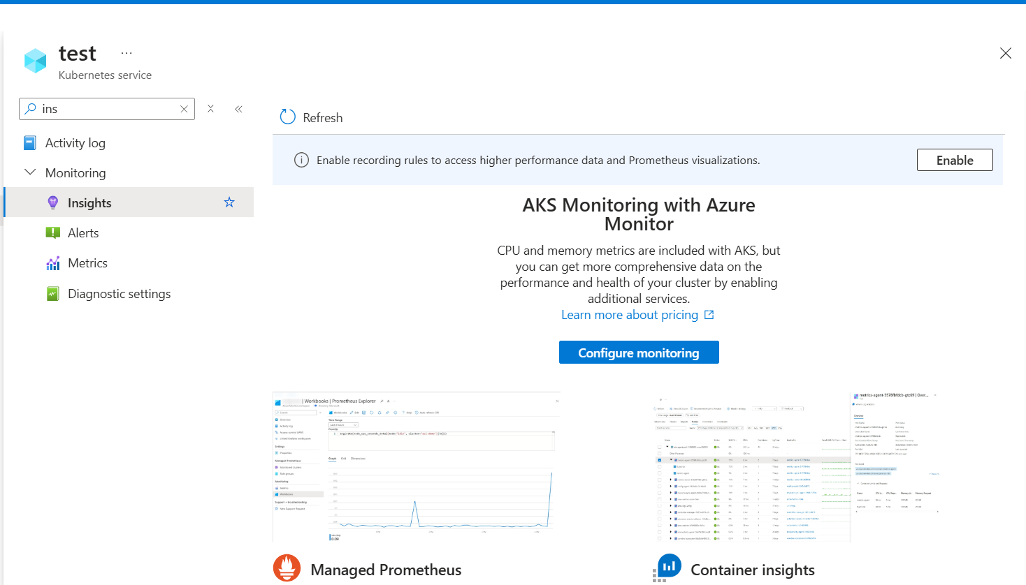Focus the menu search field containing ins

tap(107, 109)
